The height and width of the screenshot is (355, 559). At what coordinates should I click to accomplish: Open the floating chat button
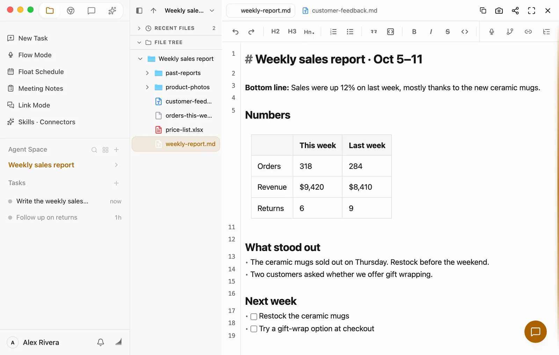[535, 332]
